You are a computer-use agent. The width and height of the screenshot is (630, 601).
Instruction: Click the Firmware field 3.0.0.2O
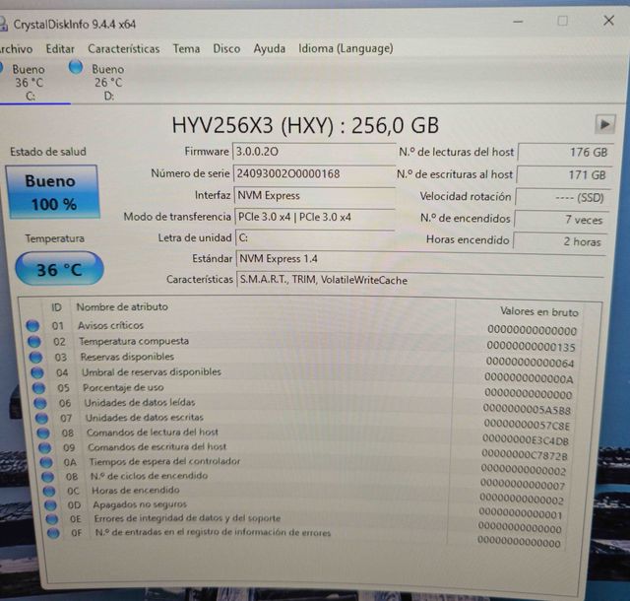pos(314,152)
